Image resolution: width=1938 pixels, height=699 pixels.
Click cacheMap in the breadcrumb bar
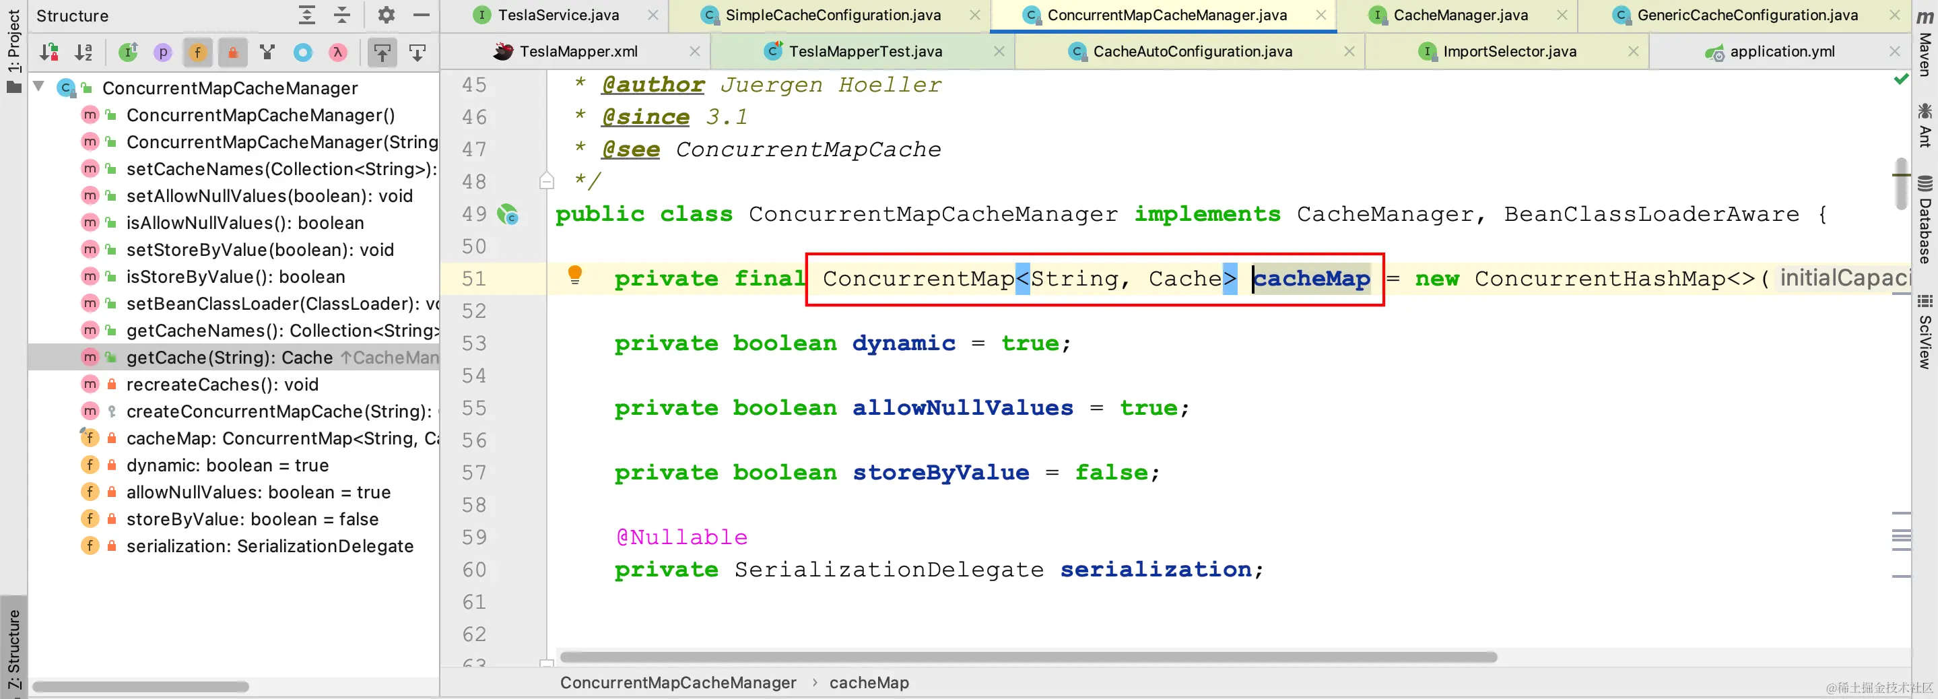coord(869,682)
